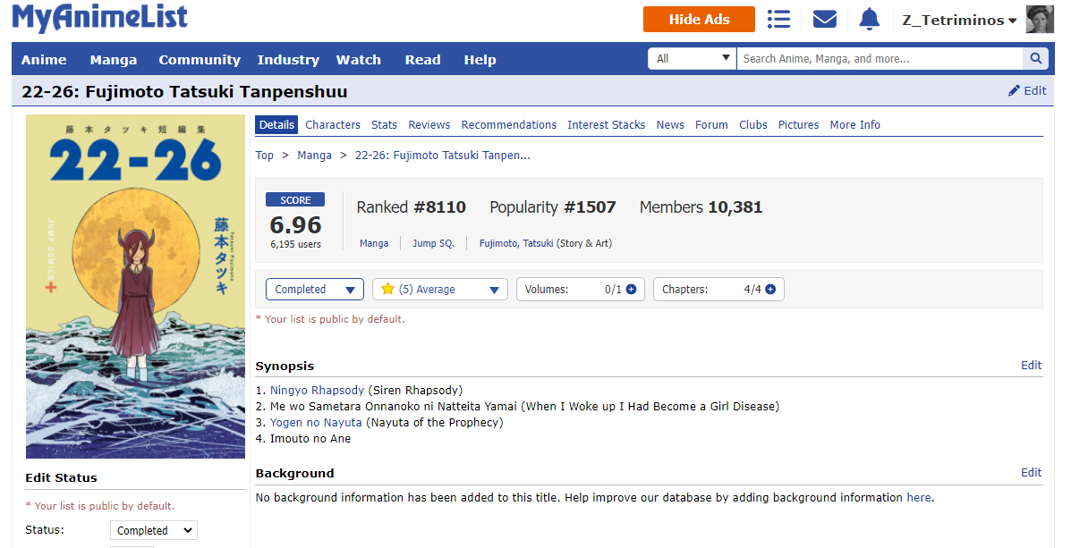The width and height of the screenshot is (1071, 548).
Task: Click the MyAnimeList logo
Action: [99, 18]
